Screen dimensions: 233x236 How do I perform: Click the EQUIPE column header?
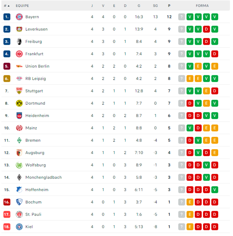(x=22, y=6)
